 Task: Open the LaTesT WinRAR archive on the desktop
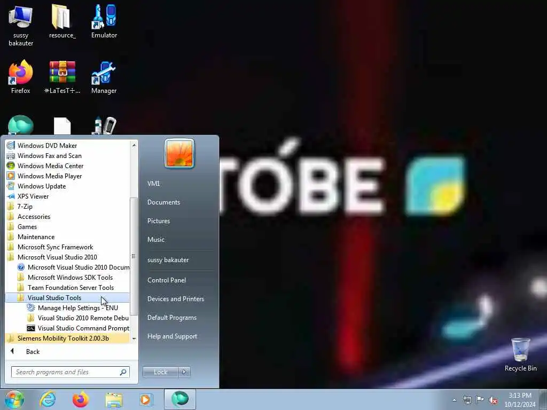click(62, 77)
